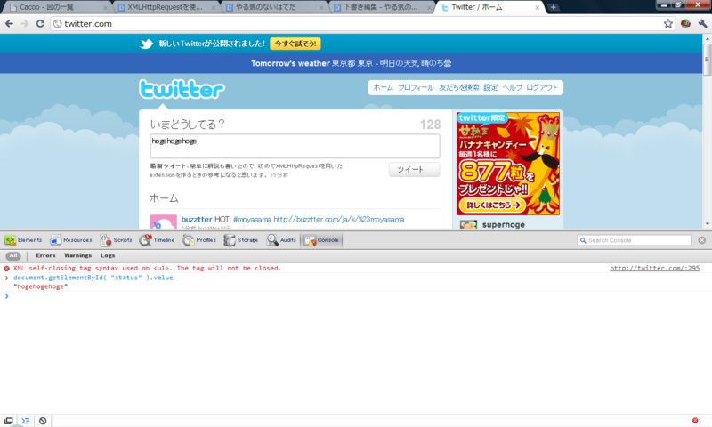Switch to the Cacoo browser tab

(x=56, y=7)
